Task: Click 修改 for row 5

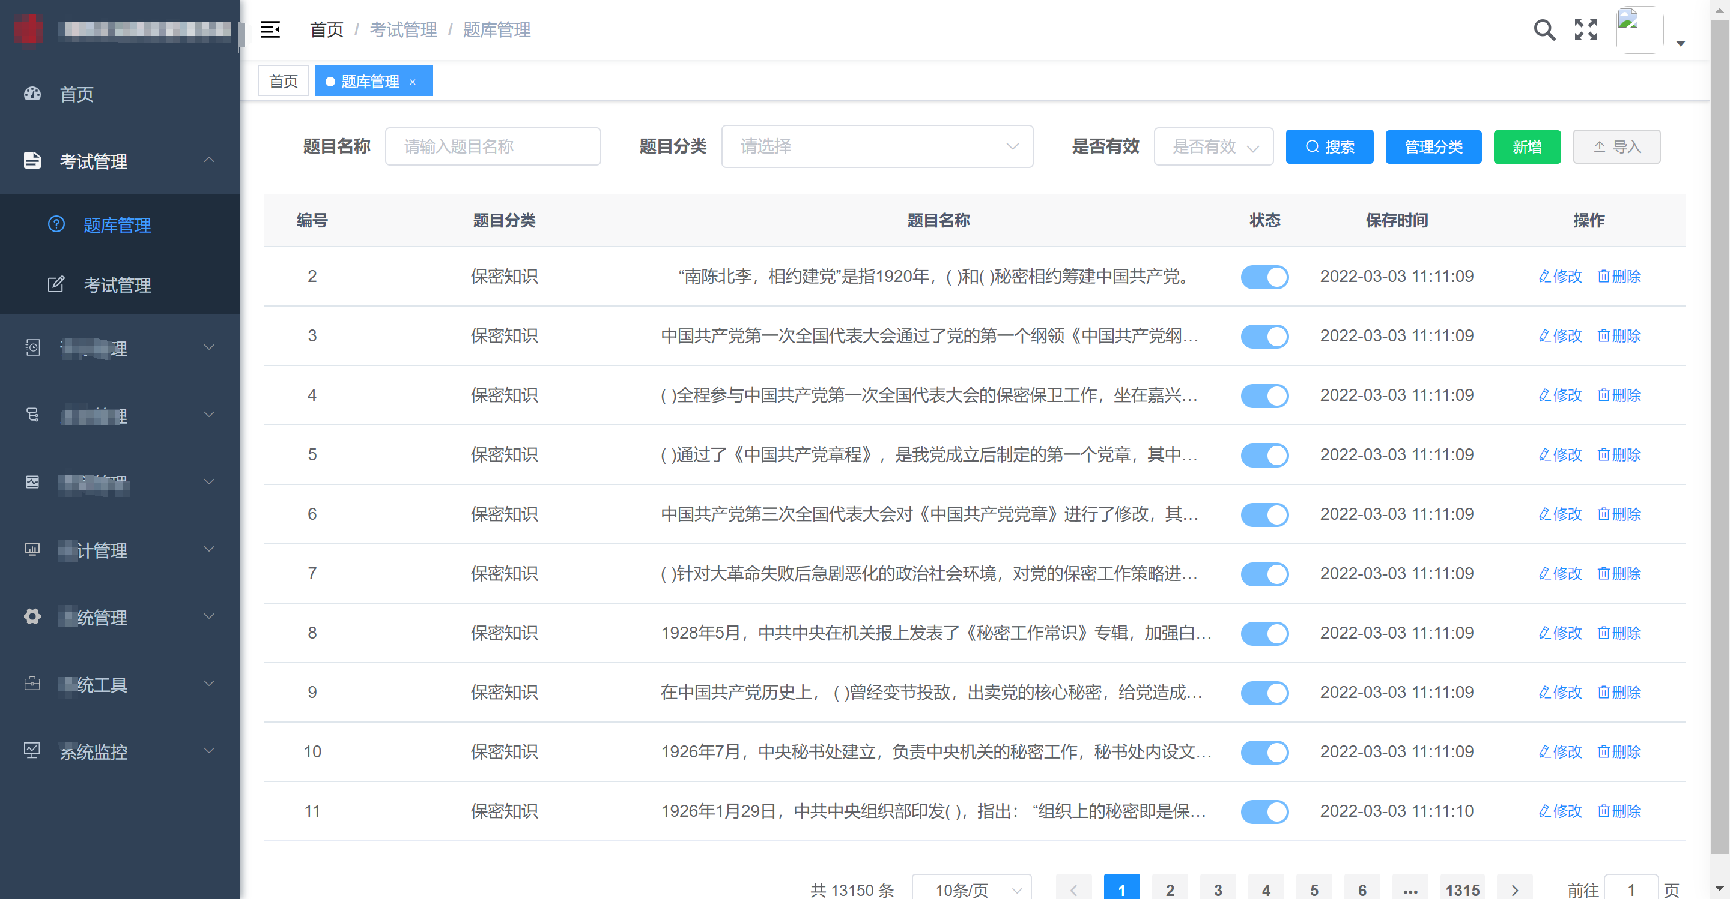Action: (x=1560, y=454)
